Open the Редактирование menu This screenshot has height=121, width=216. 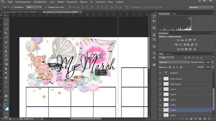23,2
